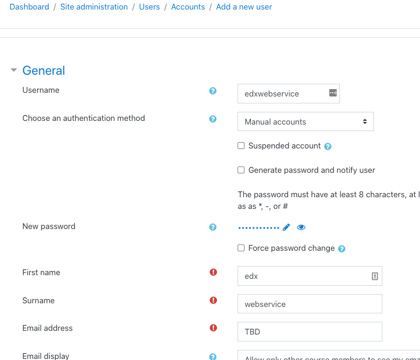Viewport: 420px width, 360px height.
Task: Open help for Username field
Action: [213, 91]
